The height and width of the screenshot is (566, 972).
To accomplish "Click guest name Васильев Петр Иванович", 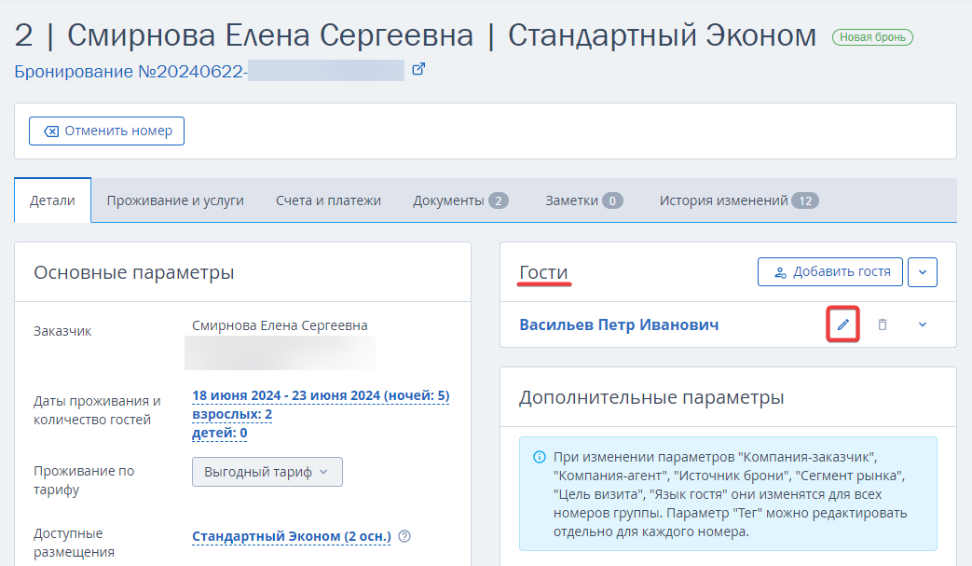I will pyautogui.click(x=619, y=324).
